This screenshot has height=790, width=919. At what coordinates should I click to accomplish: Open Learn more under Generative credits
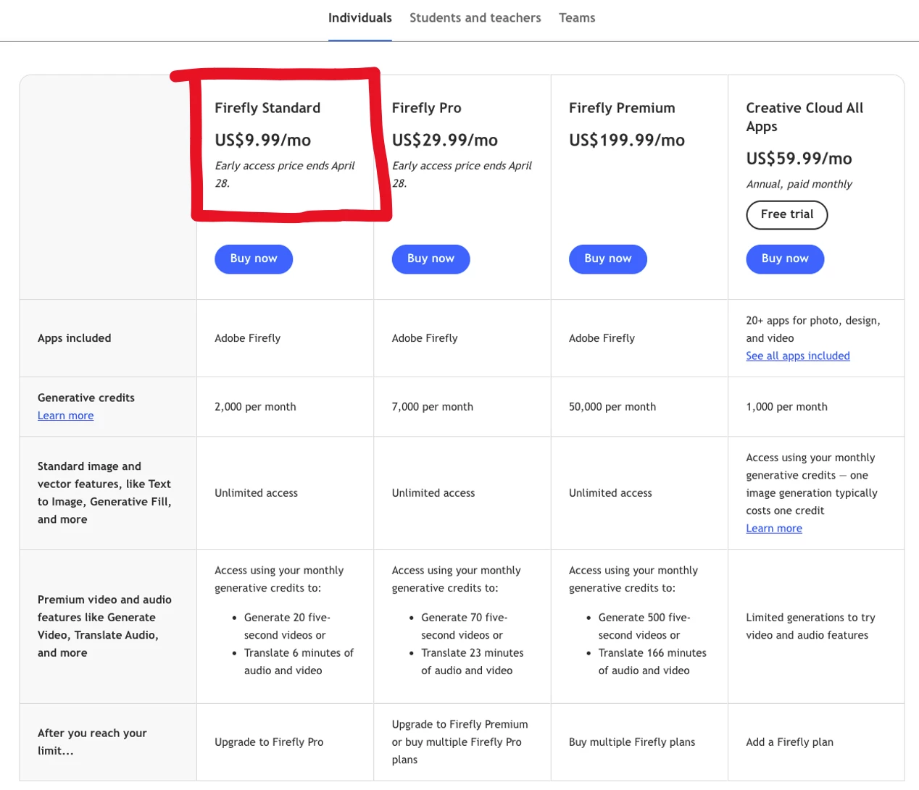[x=65, y=416]
